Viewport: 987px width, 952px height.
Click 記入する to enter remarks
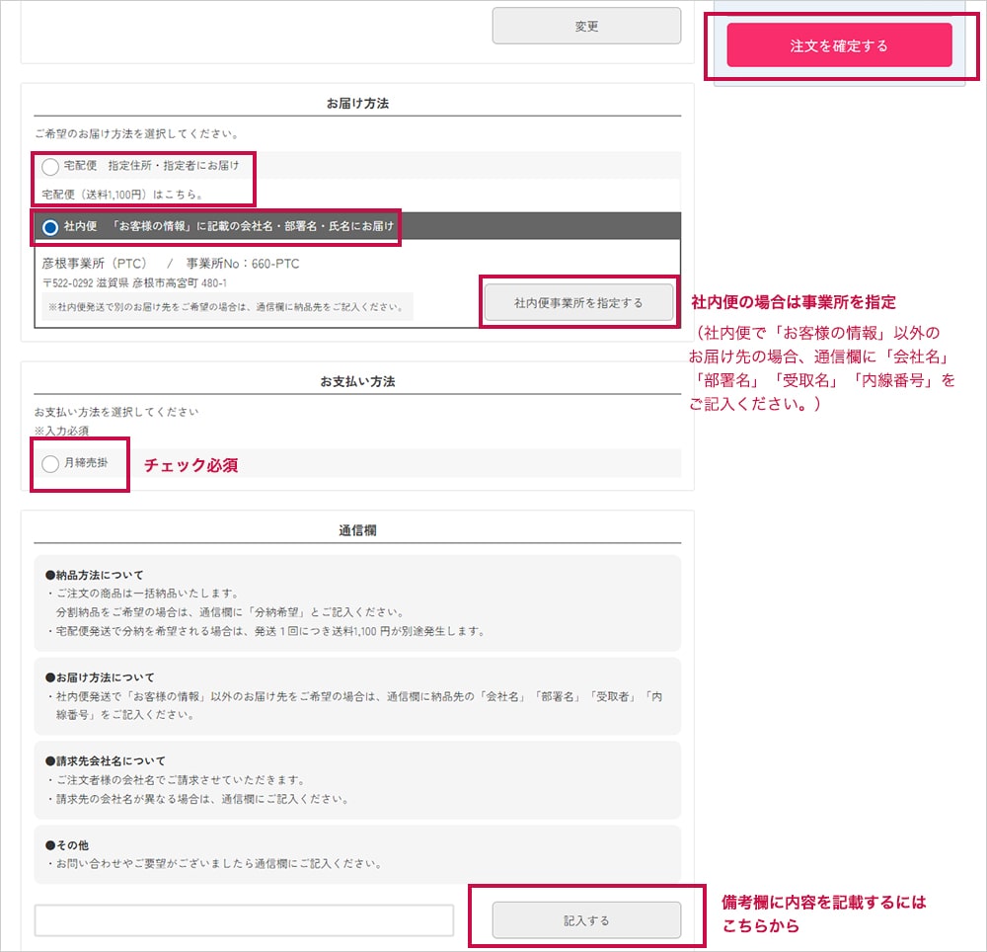(x=585, y=918)
